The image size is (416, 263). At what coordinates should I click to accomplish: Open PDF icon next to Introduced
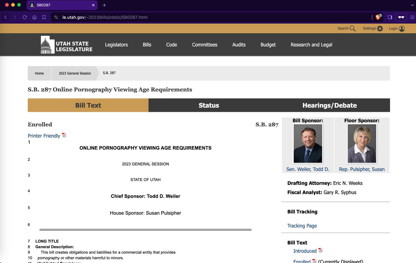click(x=320, y=250)
